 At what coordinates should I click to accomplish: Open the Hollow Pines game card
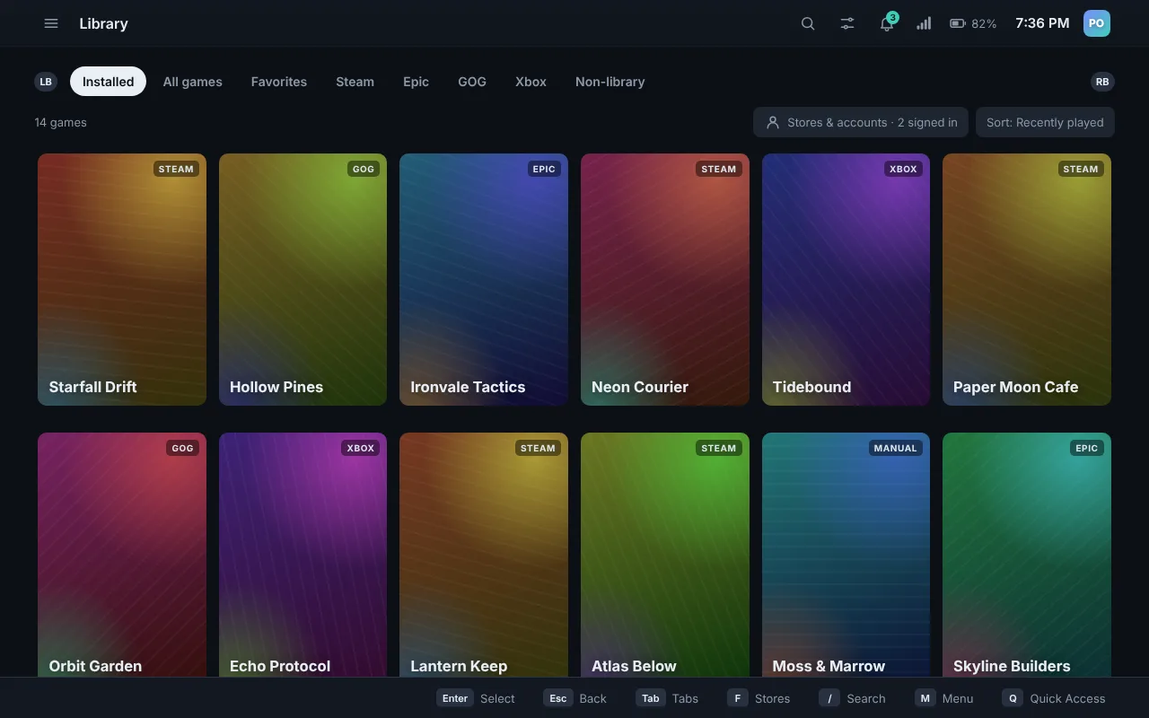pos(303,279)
